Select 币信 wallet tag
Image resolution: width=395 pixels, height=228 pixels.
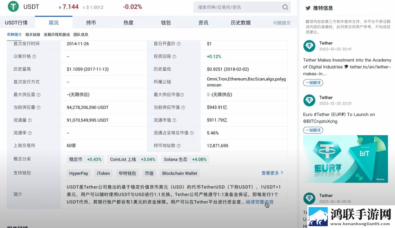point(149,173)
